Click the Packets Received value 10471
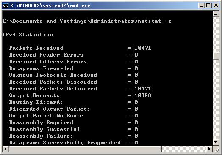The image size is (222, 155). [x=143, y=48]
